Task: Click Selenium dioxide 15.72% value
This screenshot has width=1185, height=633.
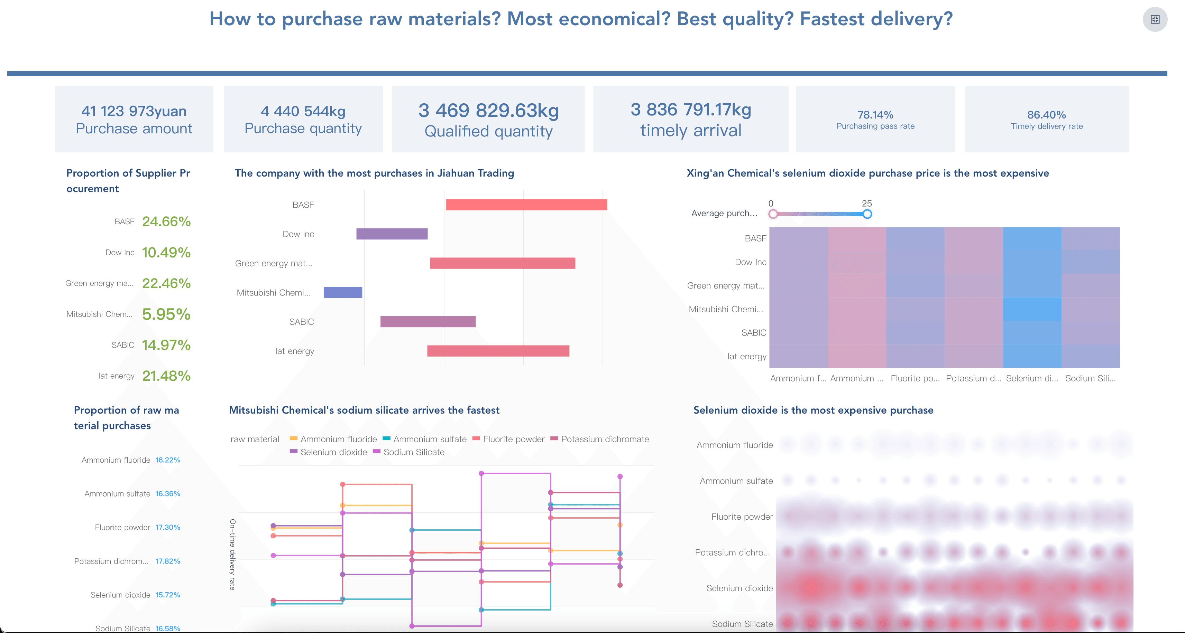Action: [167, 595]
